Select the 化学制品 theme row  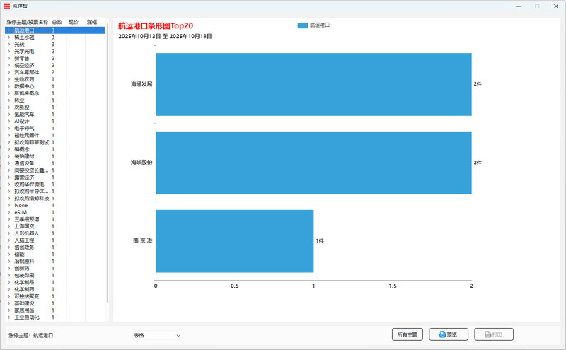[55, 282]
